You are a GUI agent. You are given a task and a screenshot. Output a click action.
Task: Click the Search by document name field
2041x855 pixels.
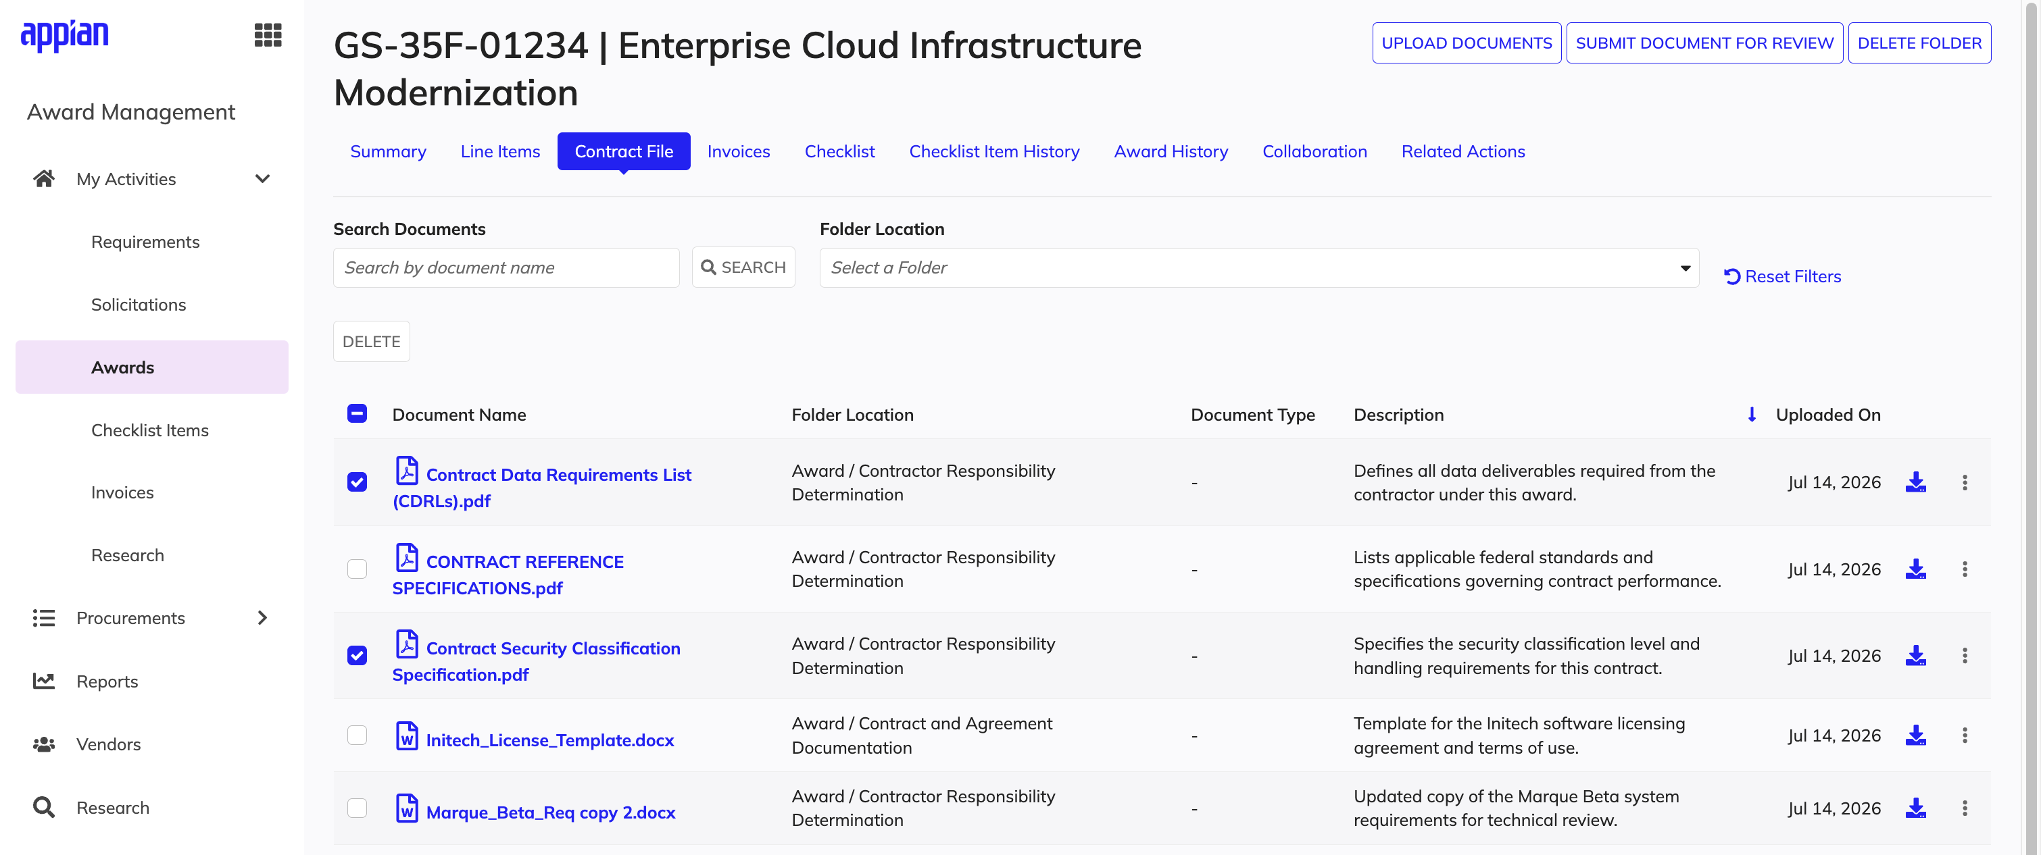click(x=506, y=267)
